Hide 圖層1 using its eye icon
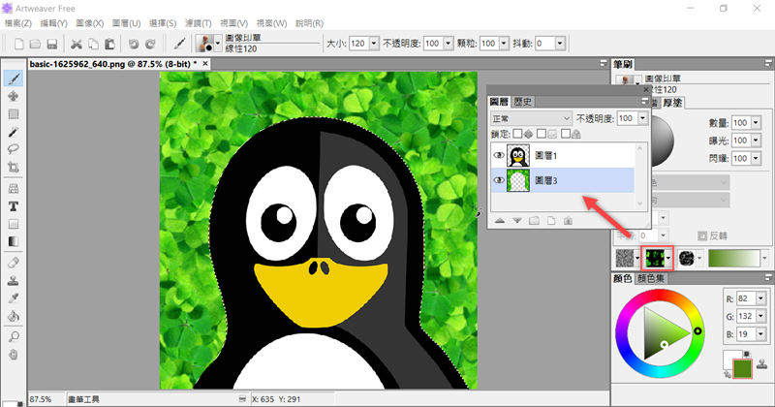Screen dimensions: 775x407 (x=500, y=155)
